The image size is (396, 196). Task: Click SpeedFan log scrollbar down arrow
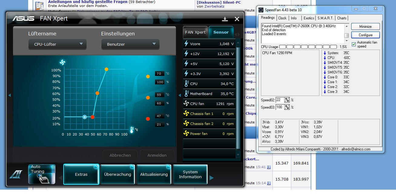point(347,41)
